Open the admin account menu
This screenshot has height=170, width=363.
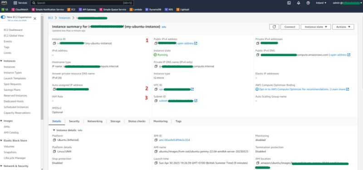(x=347, y=3)
